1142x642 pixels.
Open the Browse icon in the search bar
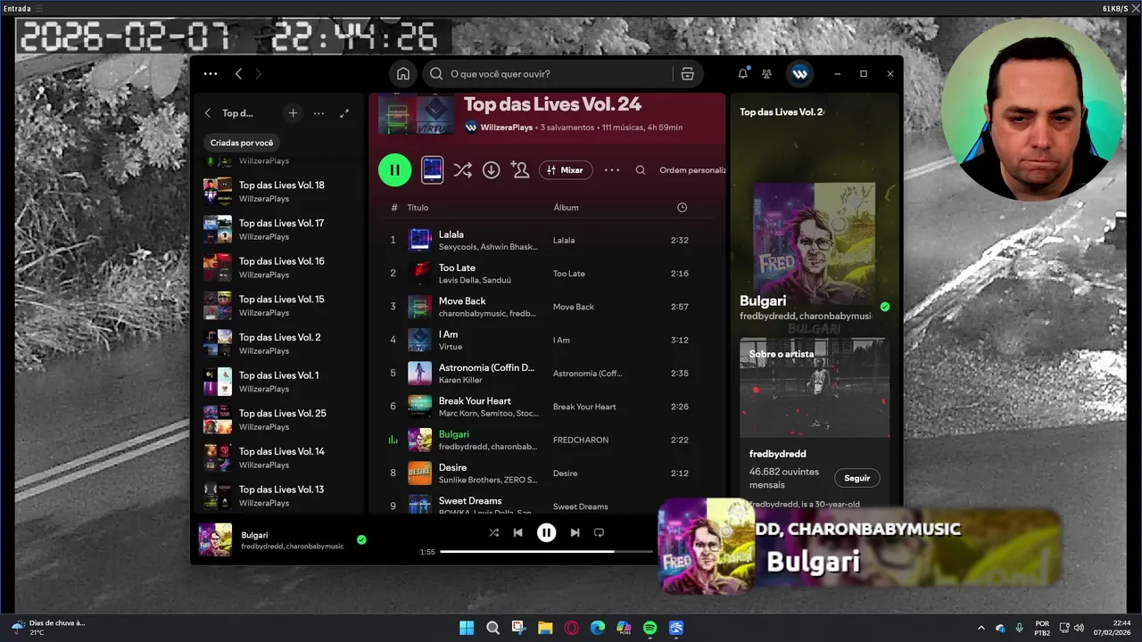tap(687, 74)
